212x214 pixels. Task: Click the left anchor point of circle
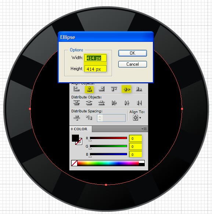[x=30, y=109]
